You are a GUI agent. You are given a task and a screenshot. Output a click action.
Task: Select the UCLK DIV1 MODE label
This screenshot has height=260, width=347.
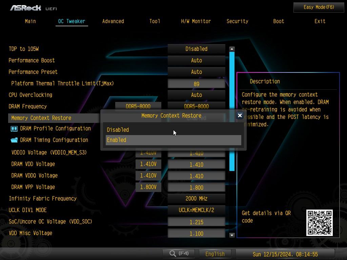(28, 210)
